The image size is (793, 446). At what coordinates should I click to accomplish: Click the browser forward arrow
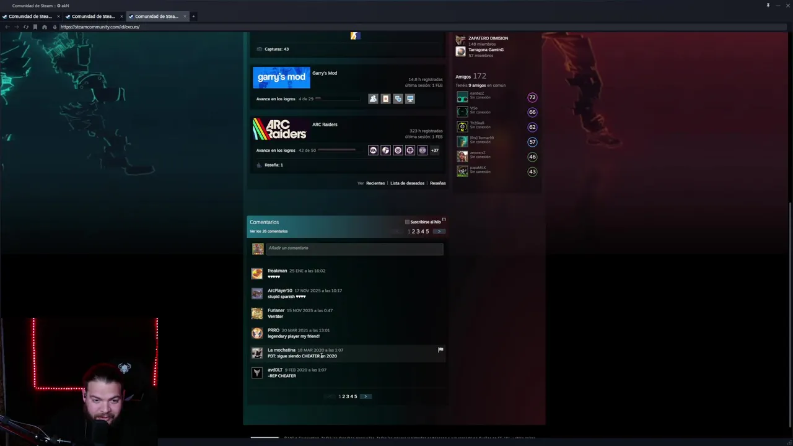16,27
